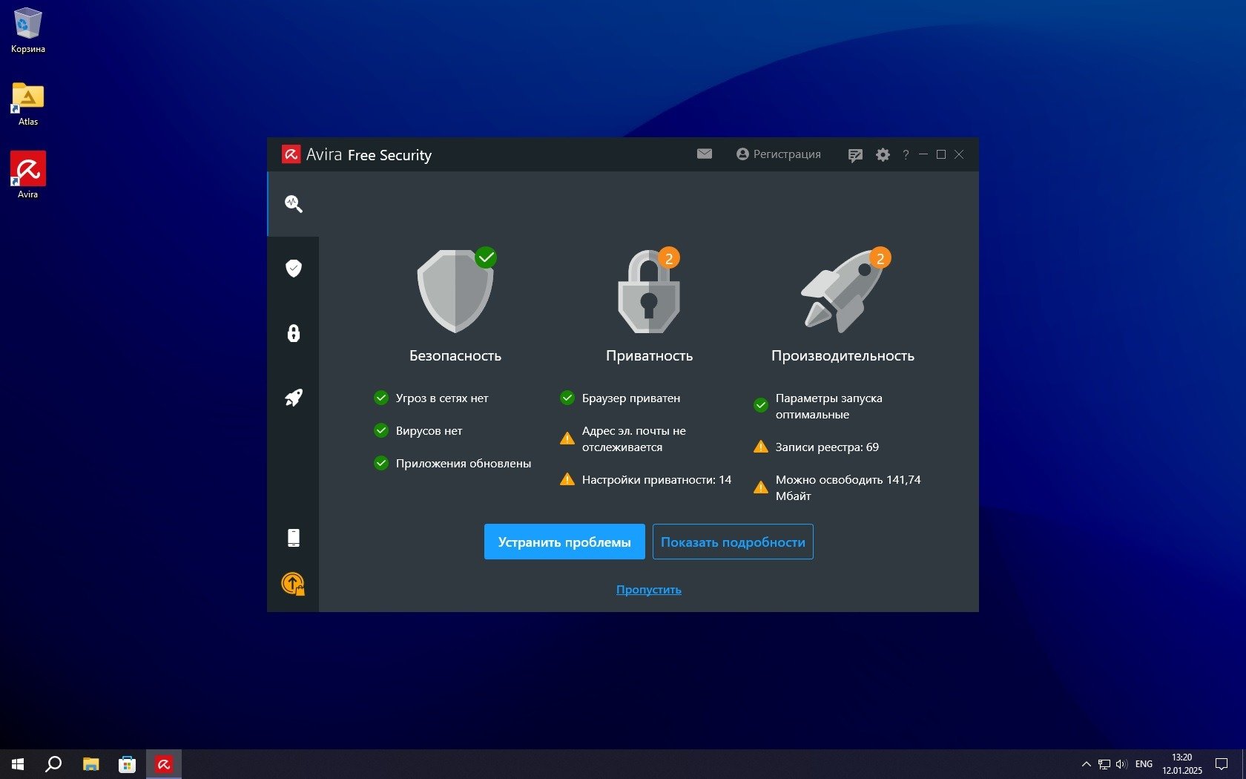Click the 'Приватность' heading
This screenshot has width=1246, height=779.
coord(649,355)
